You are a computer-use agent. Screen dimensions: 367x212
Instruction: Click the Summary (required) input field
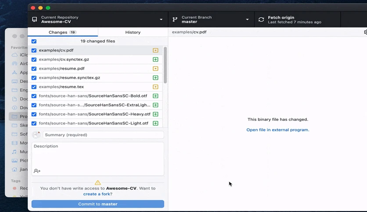[x=103, y=135]
